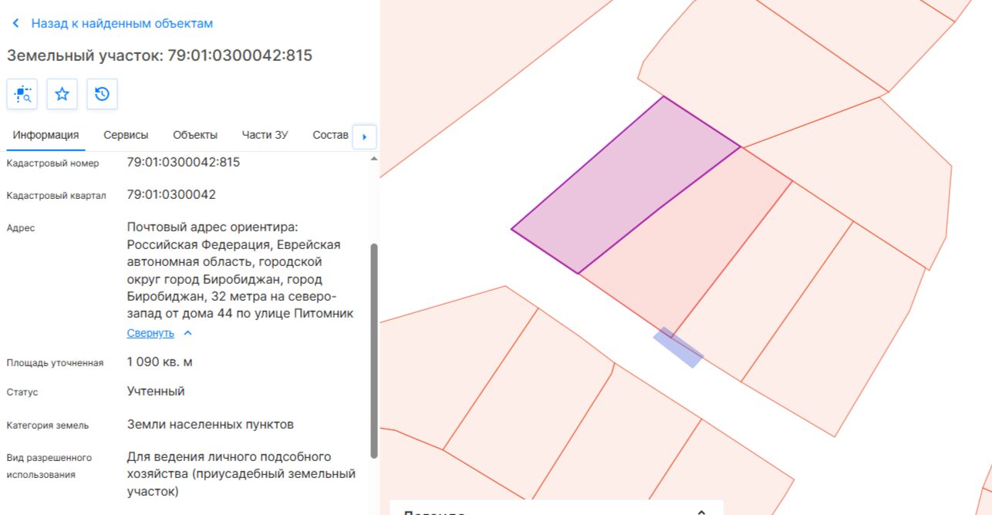Select the highlighted purple land parcel
Image resolution: width=992 pixels, height=515 pixels.
(x=625, y=185)
